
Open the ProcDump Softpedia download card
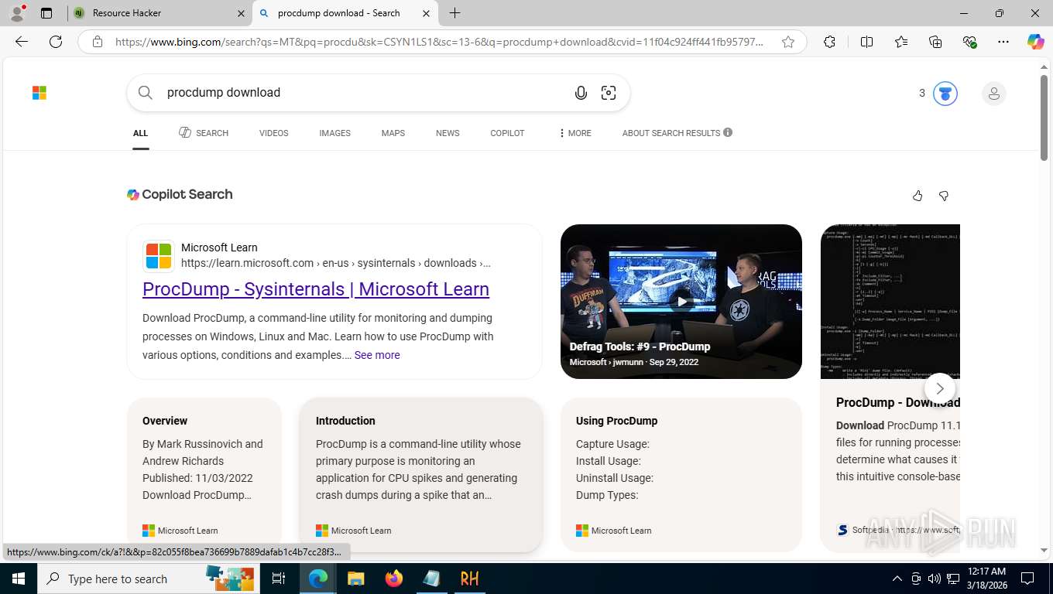coord(890,388)
